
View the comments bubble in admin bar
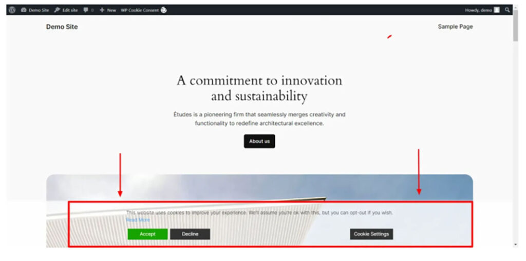pyautogui.click(x=88, y=10)
